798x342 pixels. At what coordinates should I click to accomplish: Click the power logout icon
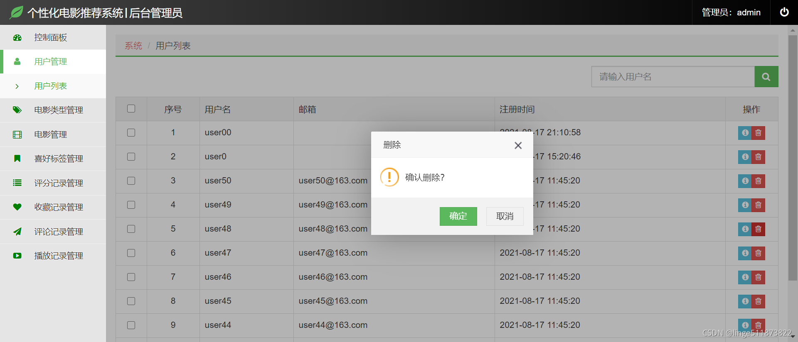point(784,12)
